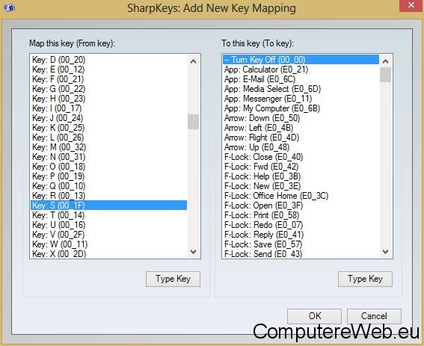The image size is (424, 346).
Task: Click Type Key button under From key list
Action: tap(173, 279)
